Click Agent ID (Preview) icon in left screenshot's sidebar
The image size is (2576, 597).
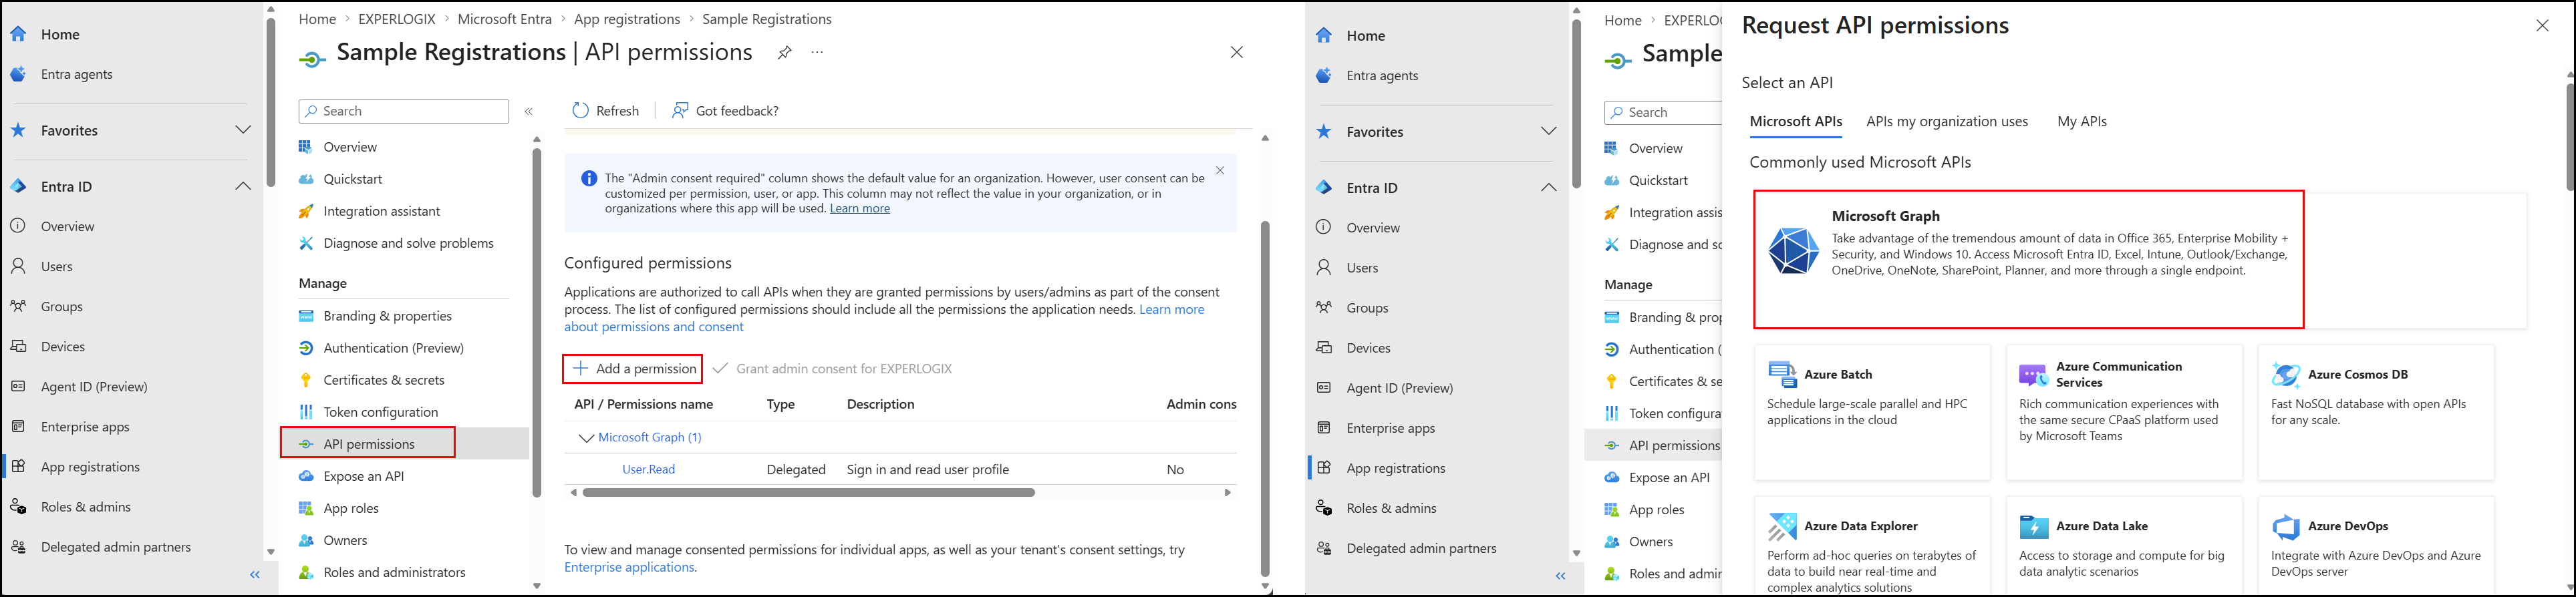tap(18, 386)
